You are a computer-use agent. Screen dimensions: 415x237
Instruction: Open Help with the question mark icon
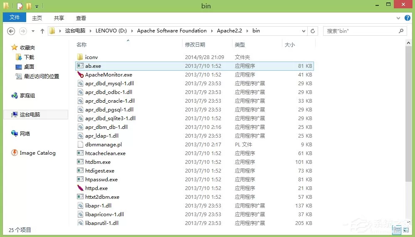pyautogui.click(x=408, y=18)
